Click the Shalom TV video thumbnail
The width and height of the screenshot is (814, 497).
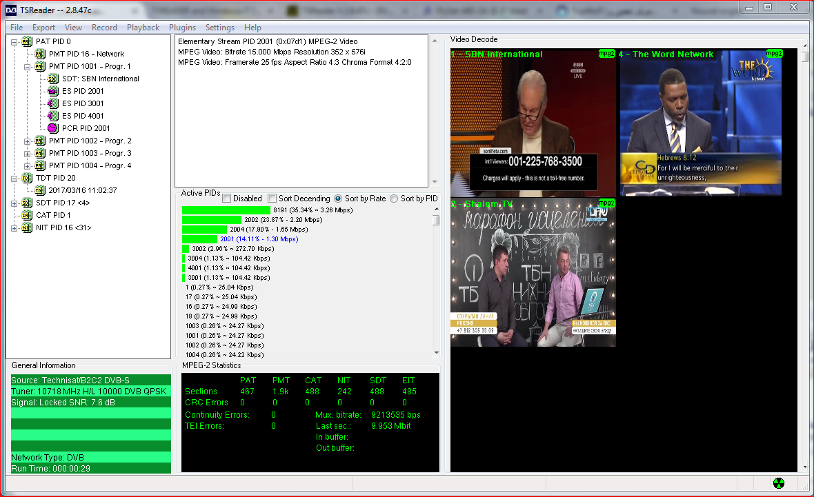[x=533, y=273]
